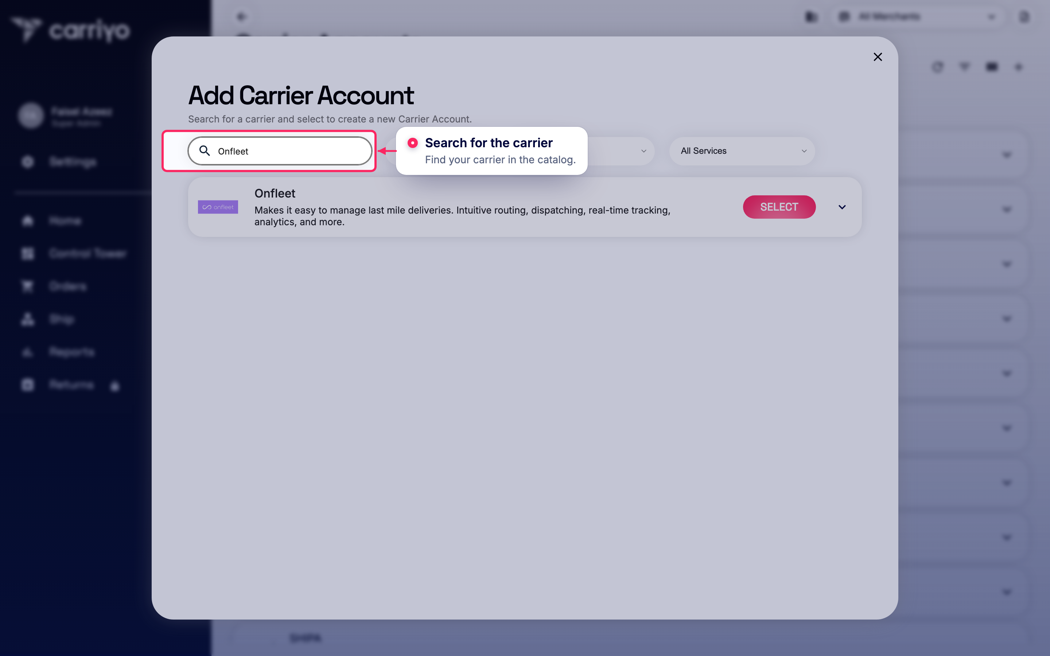Close the Add Carrier Account dialog
Screen dimensions: 1050x656
click(877, 57)
